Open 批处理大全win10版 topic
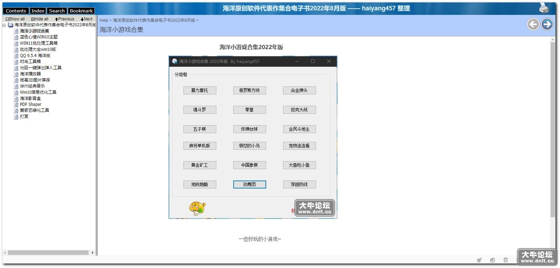The height and width of the screenshot is (268, 560). [x=38, y=49]
